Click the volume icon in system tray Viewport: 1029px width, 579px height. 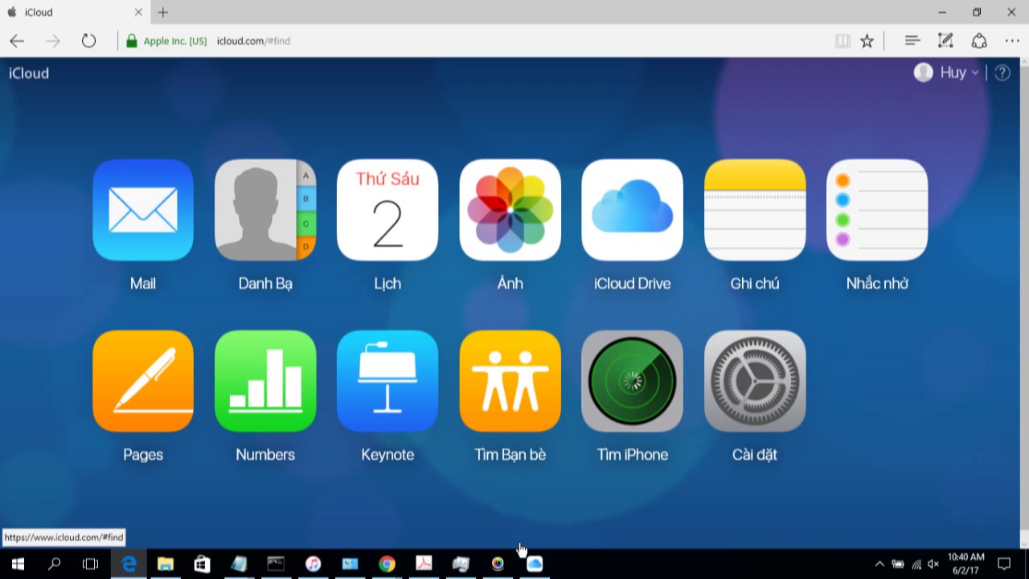coord(933,564)
